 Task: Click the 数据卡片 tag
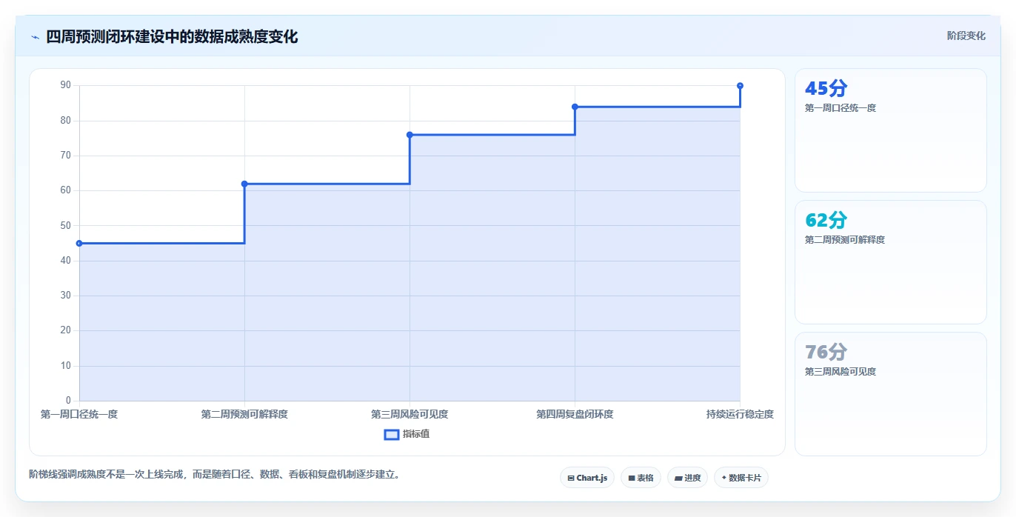coord(741,478)
